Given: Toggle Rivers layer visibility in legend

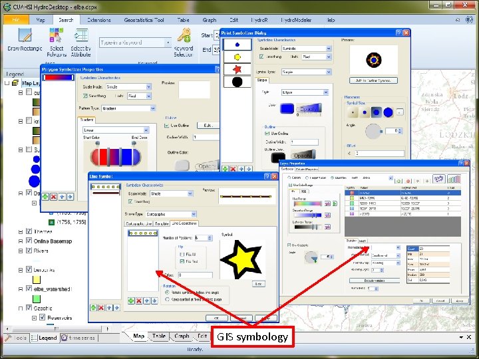Looking at the screenshot, I should (29, 251).
